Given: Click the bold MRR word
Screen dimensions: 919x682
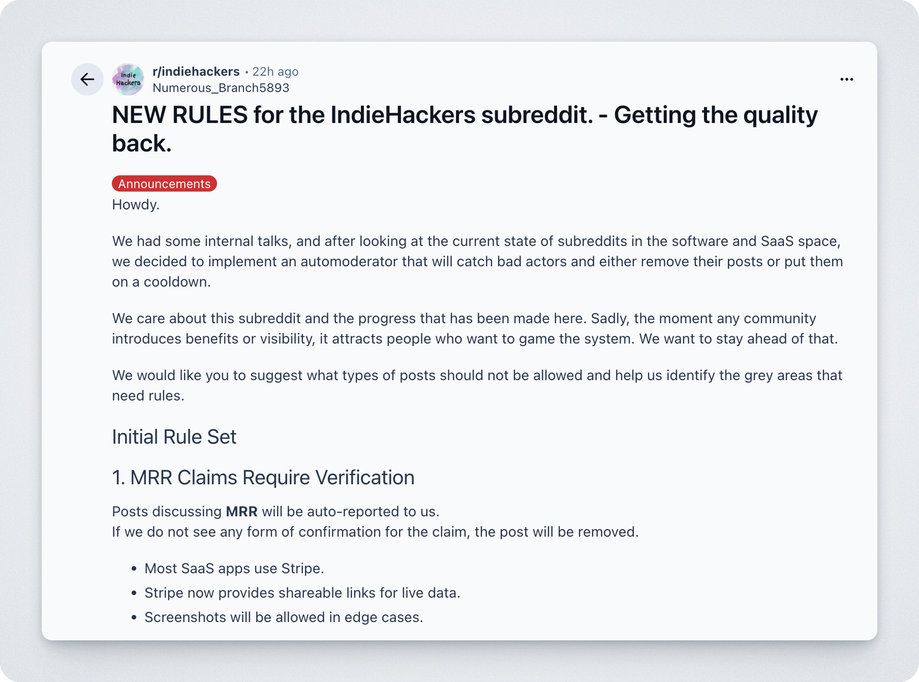Looking at the screenshot, I should 241,512.
